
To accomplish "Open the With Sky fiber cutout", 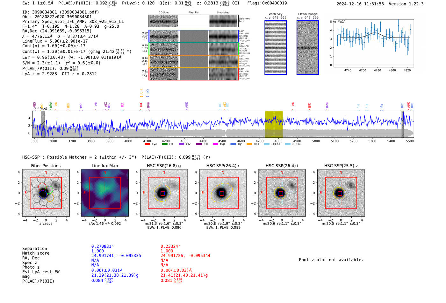I will point(276,47).
